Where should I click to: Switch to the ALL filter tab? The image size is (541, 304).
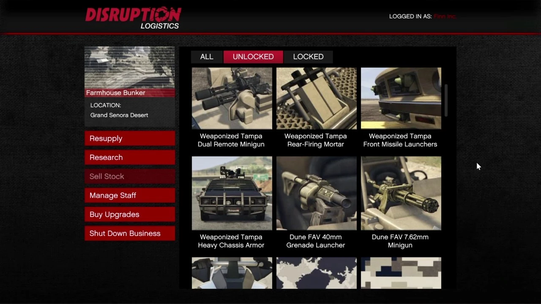coord(207,57)
